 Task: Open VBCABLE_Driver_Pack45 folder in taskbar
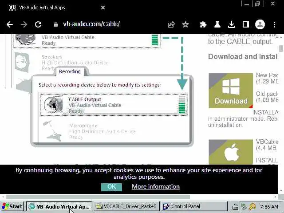tap(126, 206)
